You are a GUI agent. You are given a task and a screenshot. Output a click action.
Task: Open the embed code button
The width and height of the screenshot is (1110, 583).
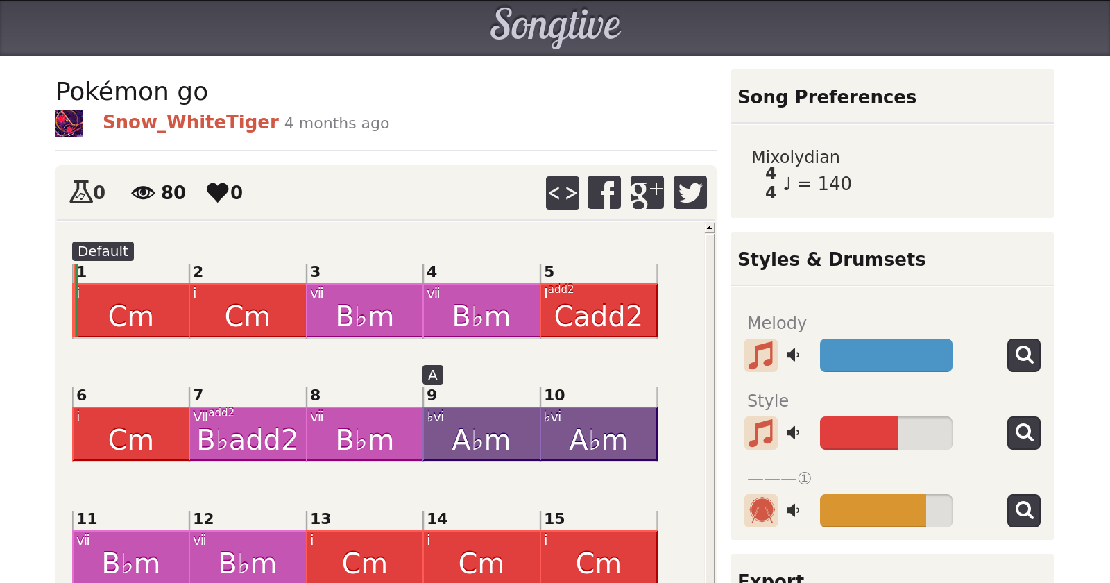click(562, 192)
